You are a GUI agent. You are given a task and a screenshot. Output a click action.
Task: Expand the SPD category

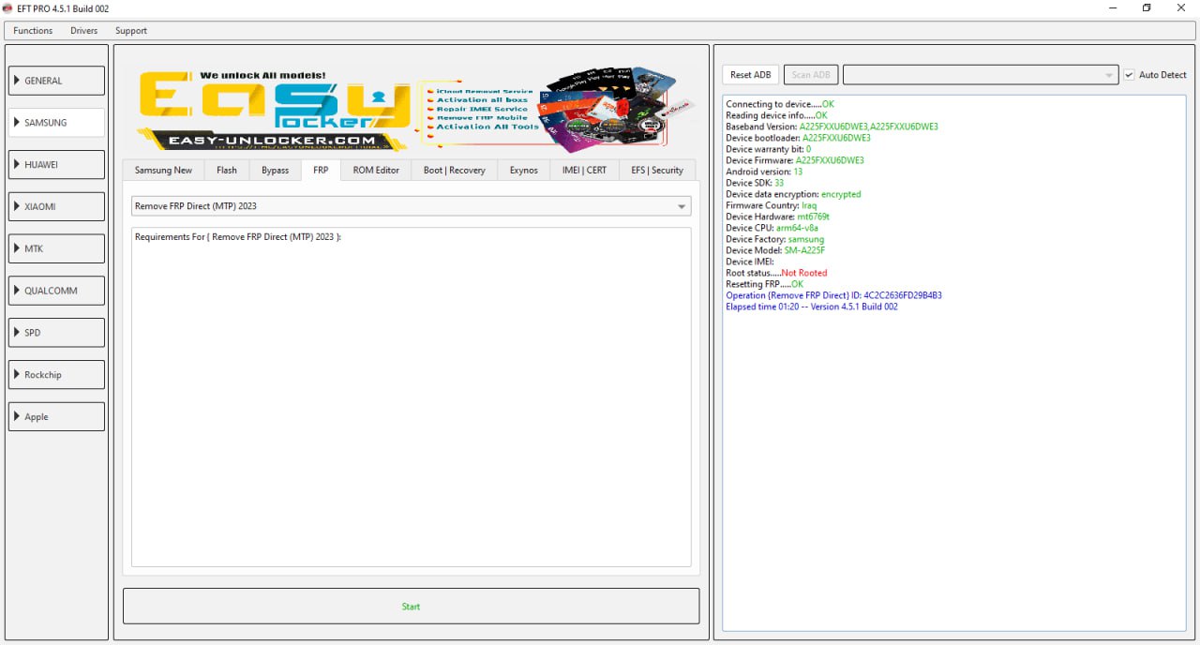pos(56,333)
